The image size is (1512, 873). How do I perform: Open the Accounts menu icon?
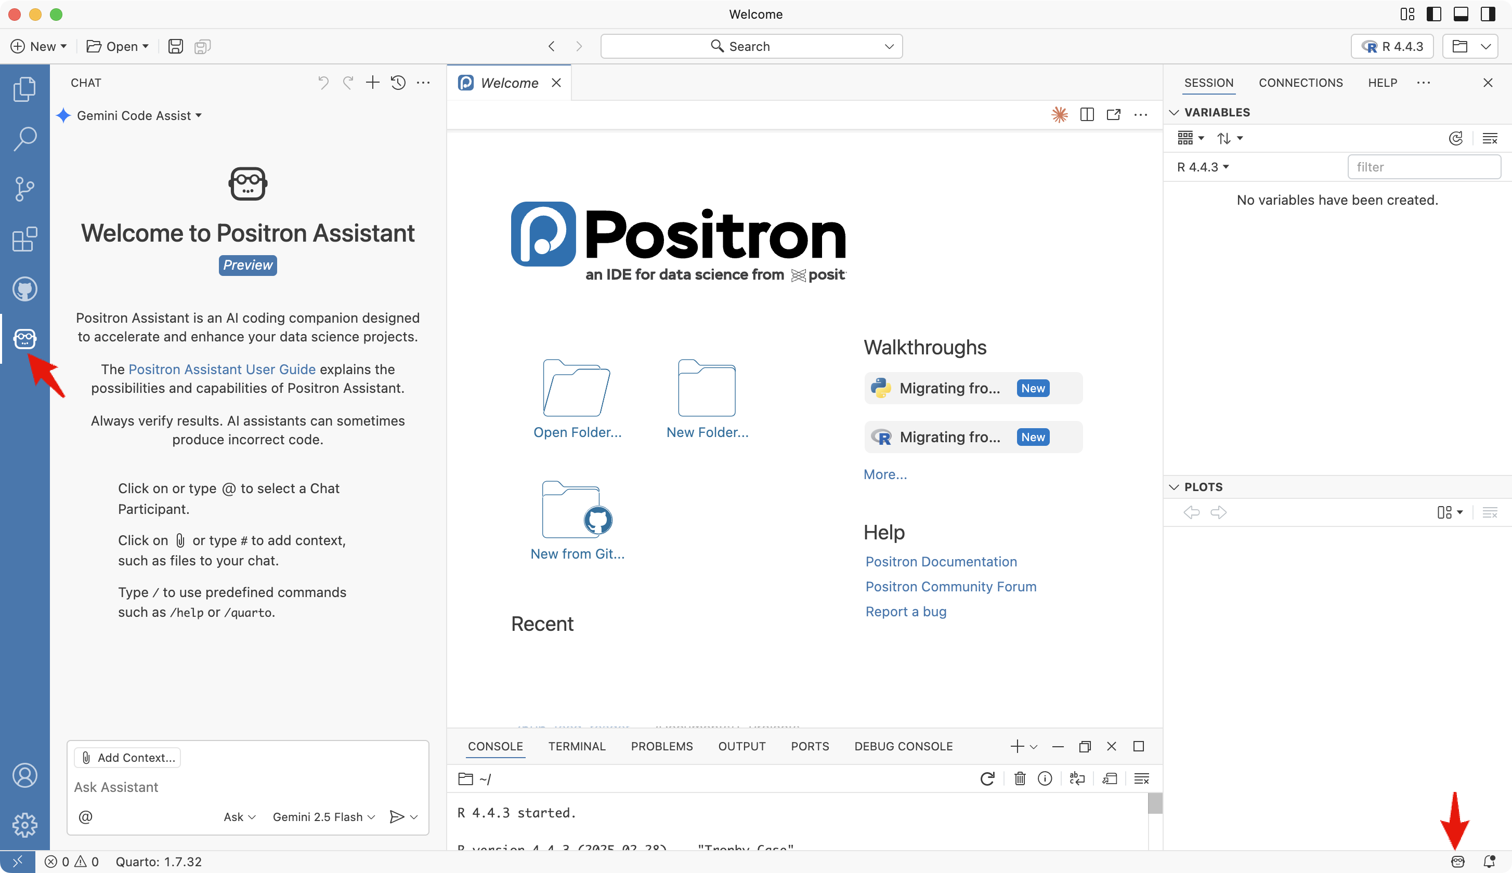pyautogui.click(x=24, y=775)
